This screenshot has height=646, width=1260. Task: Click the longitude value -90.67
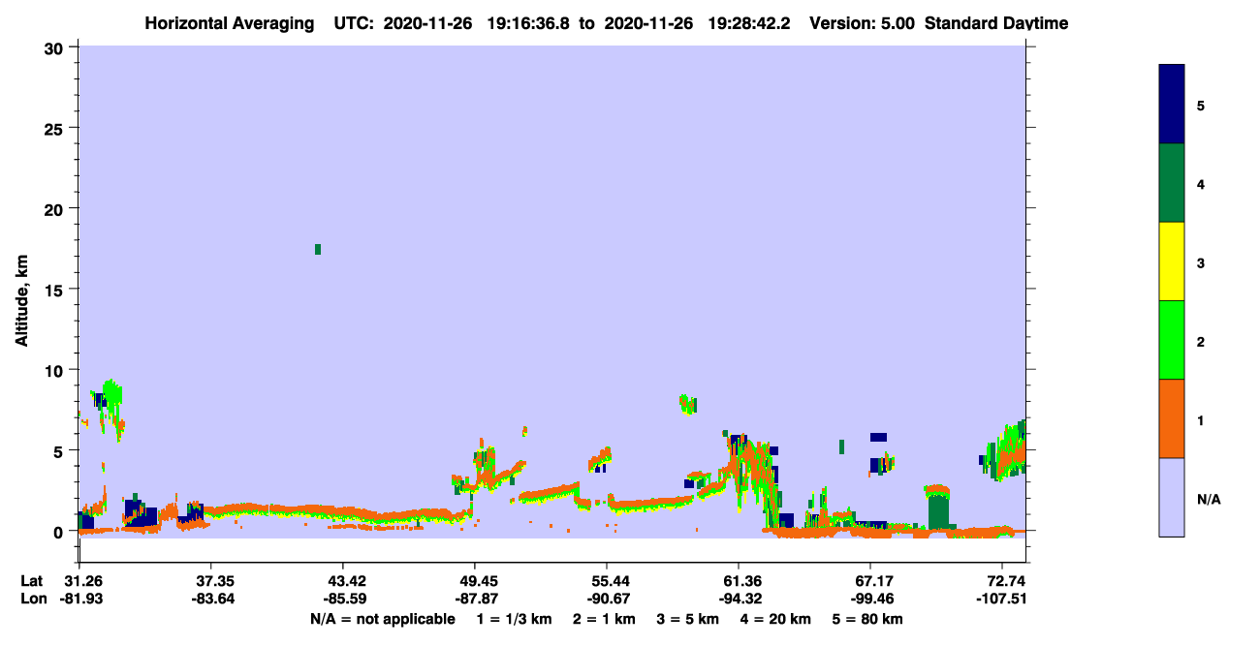click(607, 599)
